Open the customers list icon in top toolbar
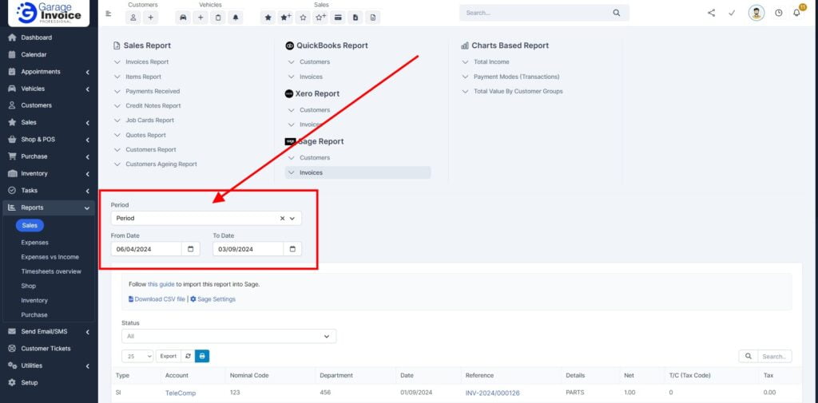Screen dimensions: 818x403 click(x=133, y=18)
